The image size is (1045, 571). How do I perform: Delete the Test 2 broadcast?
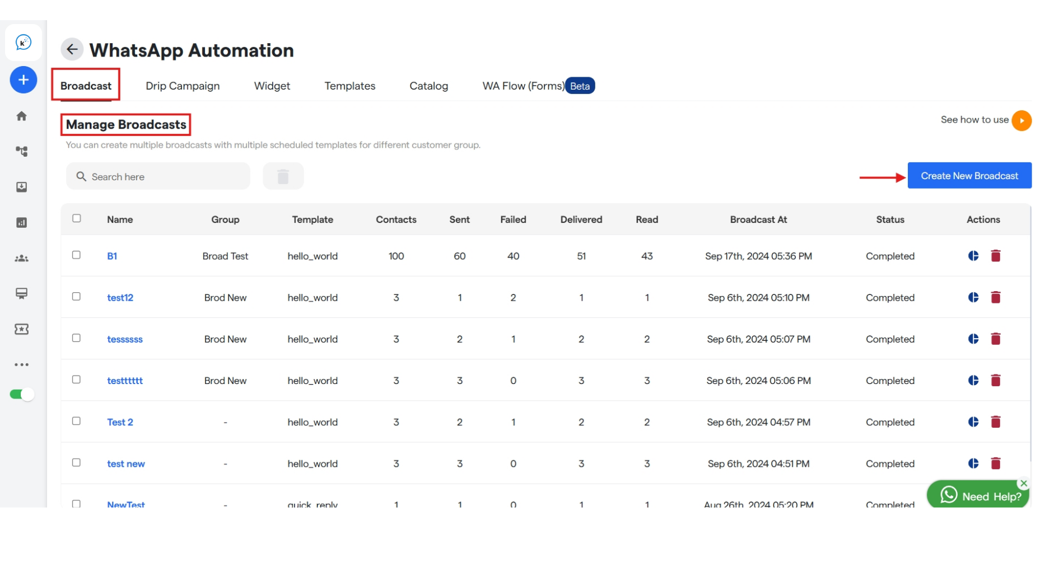(x=996, y=422)
